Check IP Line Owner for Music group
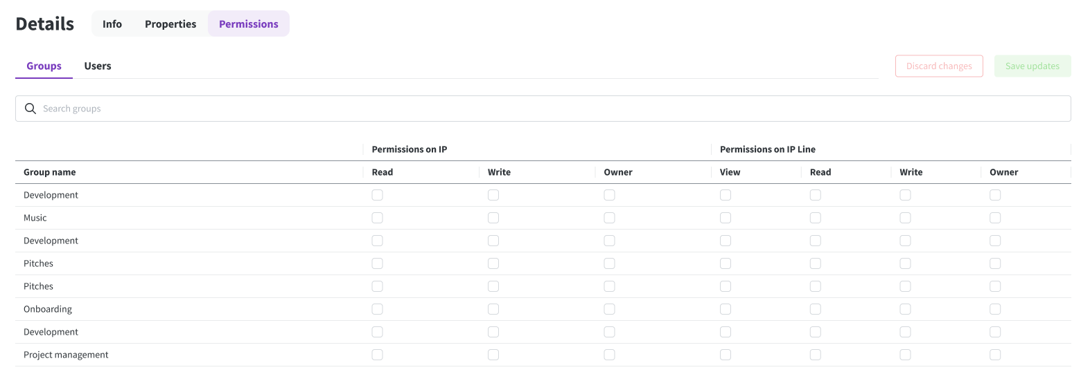 click(995, 218)
